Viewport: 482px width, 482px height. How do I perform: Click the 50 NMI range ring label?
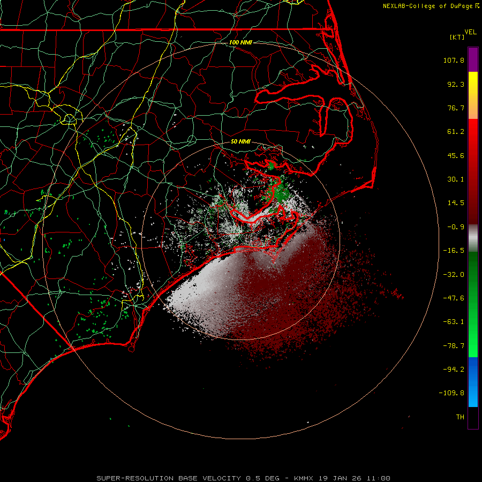(240, 142)
